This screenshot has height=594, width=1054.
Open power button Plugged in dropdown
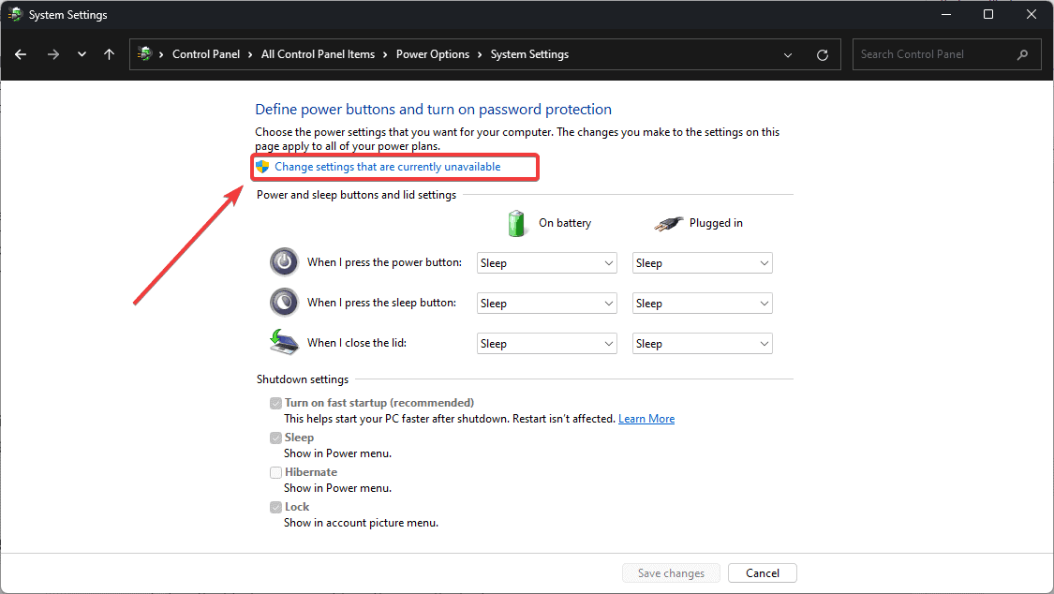[702, 262]
